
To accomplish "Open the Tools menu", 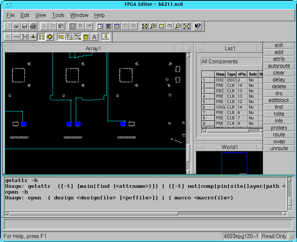I will click(x=58, y=15).
